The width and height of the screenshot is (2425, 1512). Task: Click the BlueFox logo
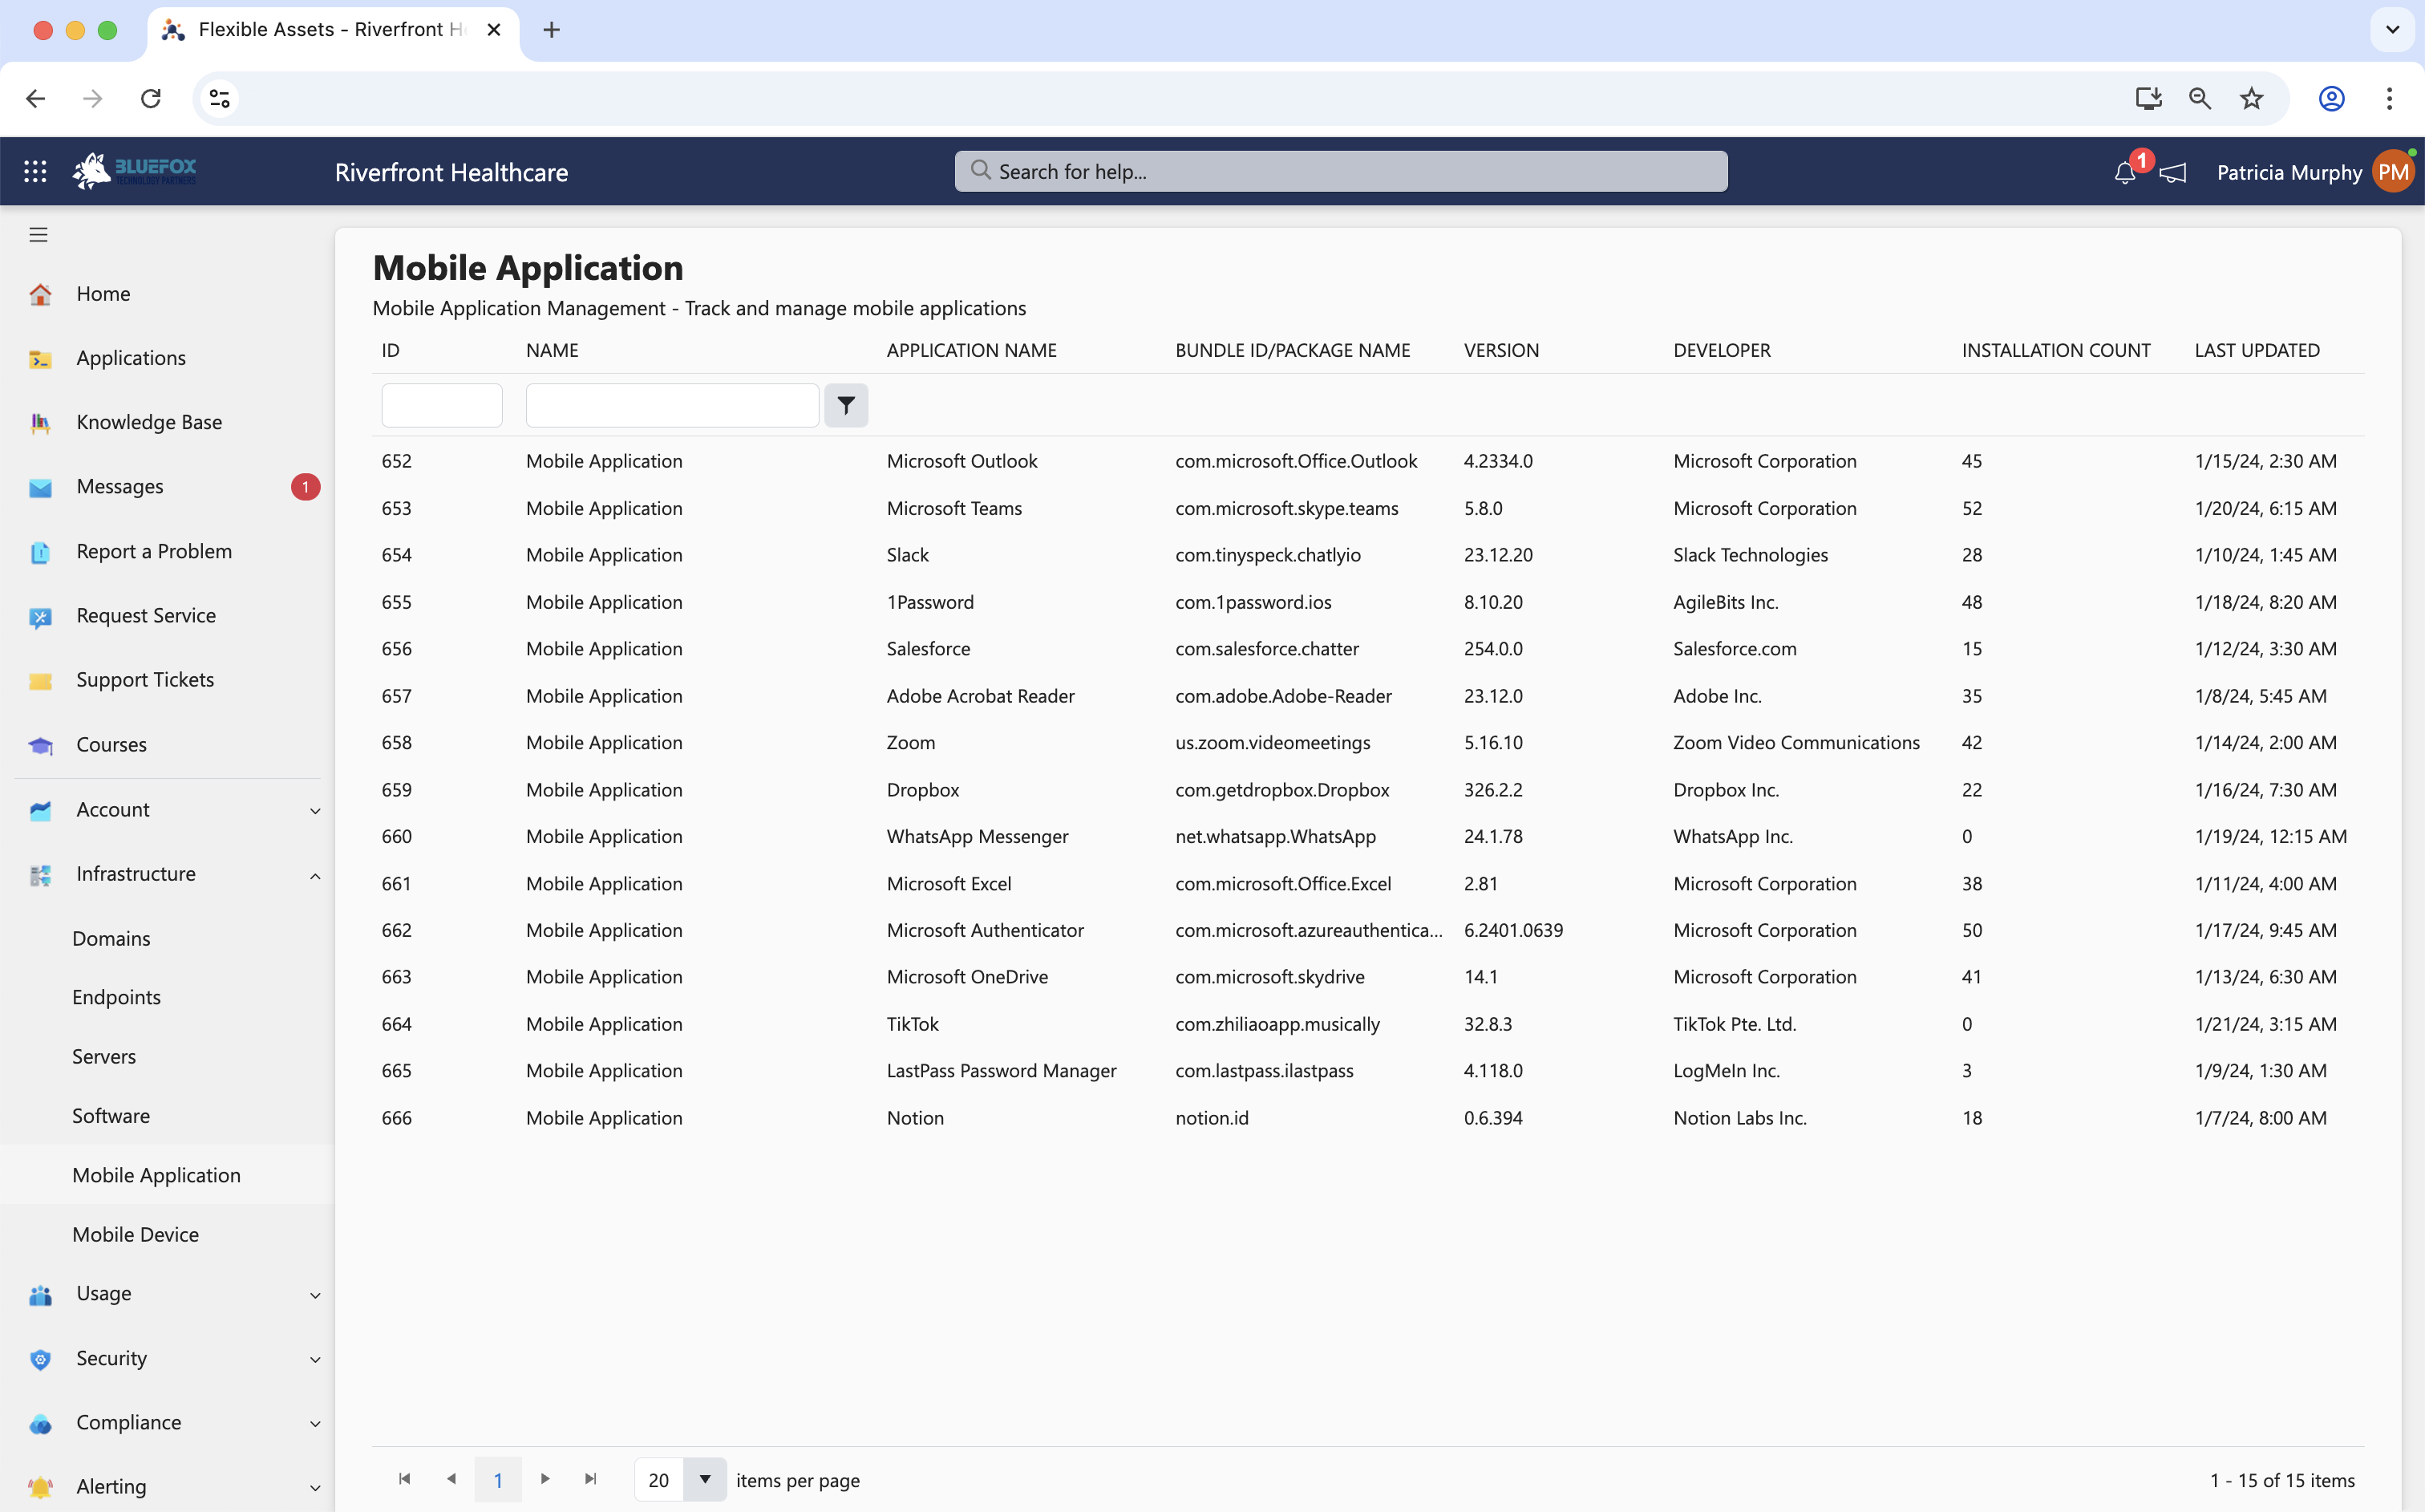134,171
